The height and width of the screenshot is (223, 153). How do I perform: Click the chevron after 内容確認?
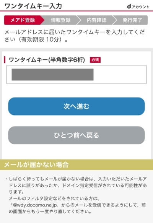[x=115, y=20]
